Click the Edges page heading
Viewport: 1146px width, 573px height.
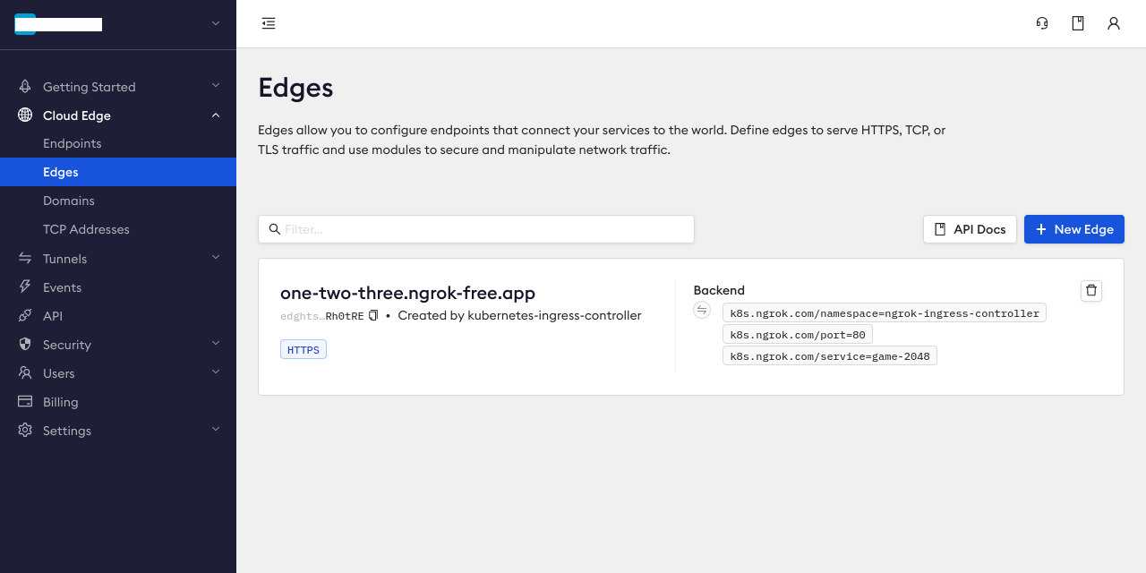(x=295, y=87)
